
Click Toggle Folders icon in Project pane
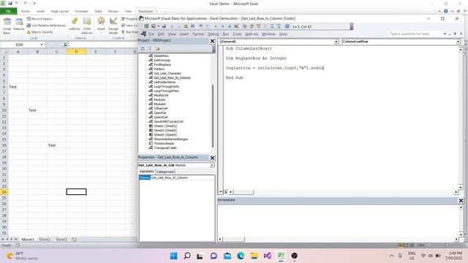click(157, 48)
